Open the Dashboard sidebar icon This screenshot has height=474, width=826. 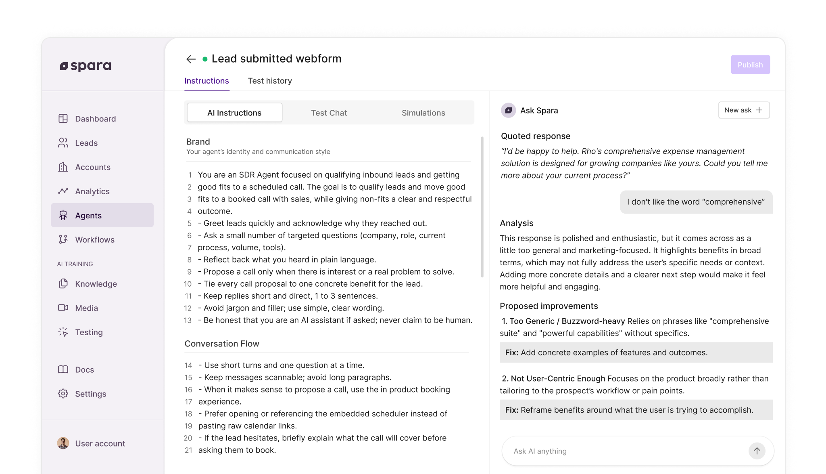pos(63,118)
